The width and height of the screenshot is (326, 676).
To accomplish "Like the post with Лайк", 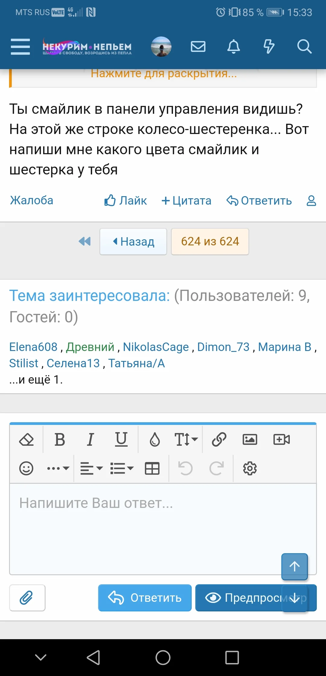I will pos(126,200).
